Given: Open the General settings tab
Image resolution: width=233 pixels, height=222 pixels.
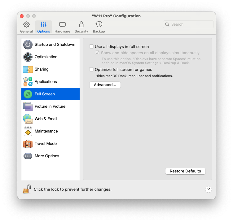Looking at the screenshot, I should coord(26,27).
